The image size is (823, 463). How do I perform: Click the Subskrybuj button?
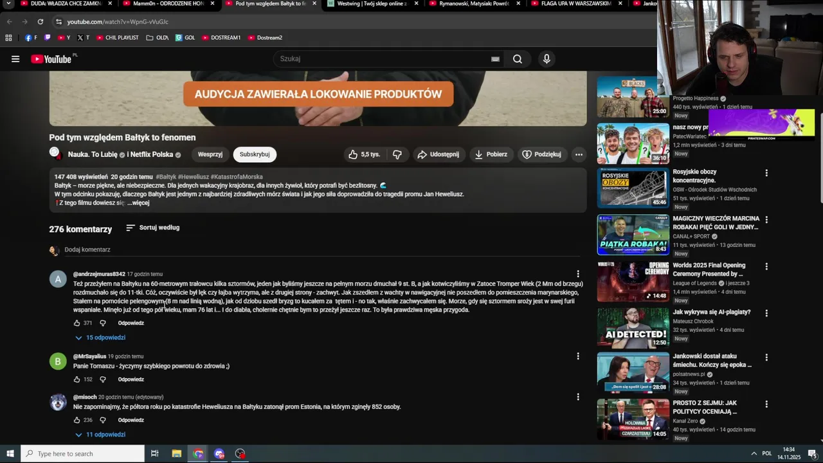pyautogui.click(x=255, y=154)
